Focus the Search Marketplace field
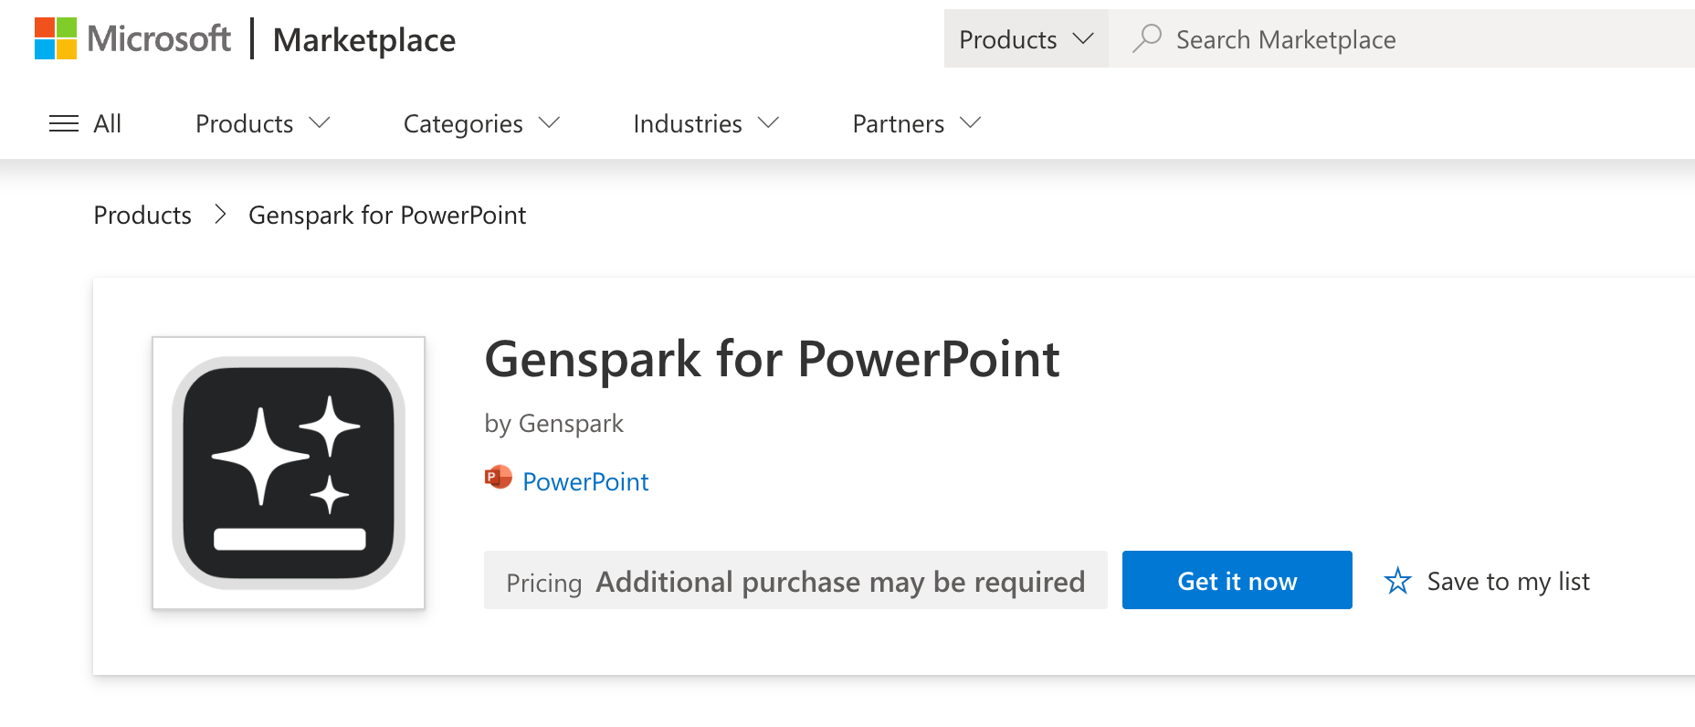The width and height of the screenshot is (1695, 727). 1402,39
